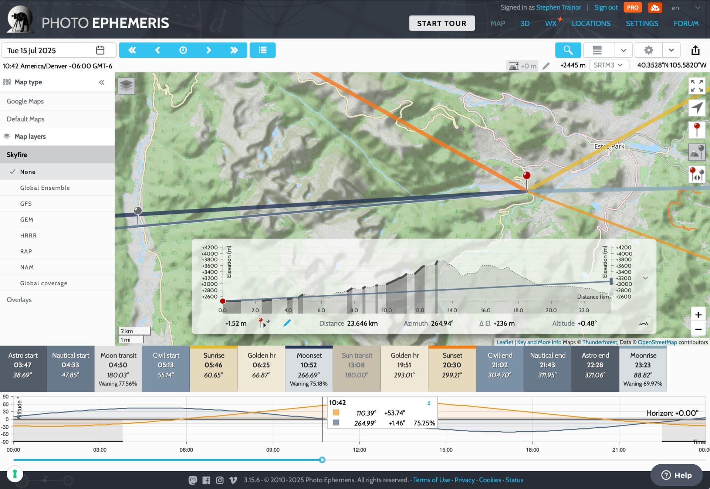Open the map layers stack control
Screen dimensions: 710x489
coord(126,85)
